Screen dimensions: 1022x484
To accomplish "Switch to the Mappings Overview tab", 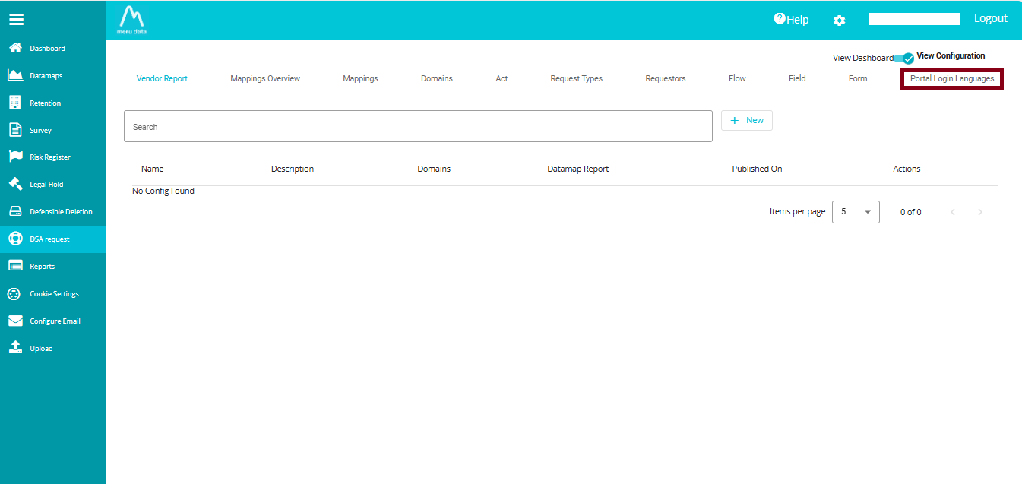I will (265, 78).
